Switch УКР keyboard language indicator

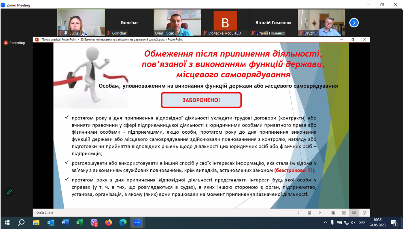[x=362, y=223]
